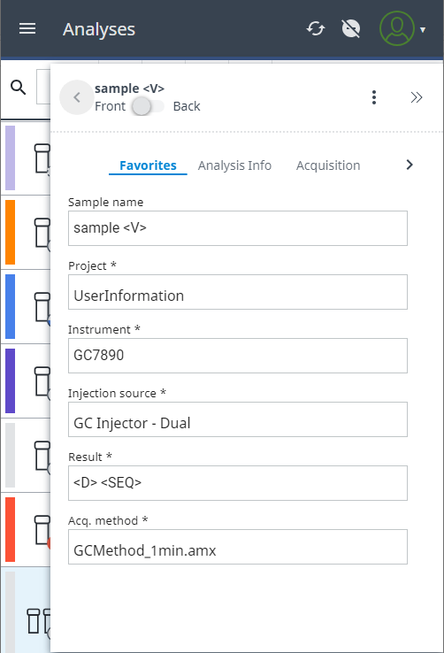Image resolution: width=444 pixels, height=653 pixels.
Task: Open the Injection source field
Action: 238,419
